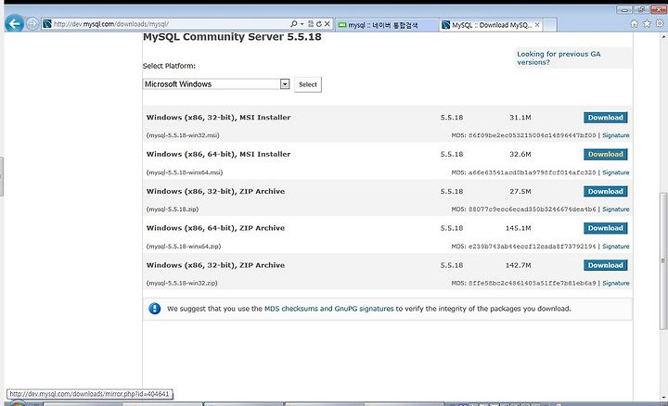Download the 142.7M 32-bit ZIP Archive

click(605, 265)
